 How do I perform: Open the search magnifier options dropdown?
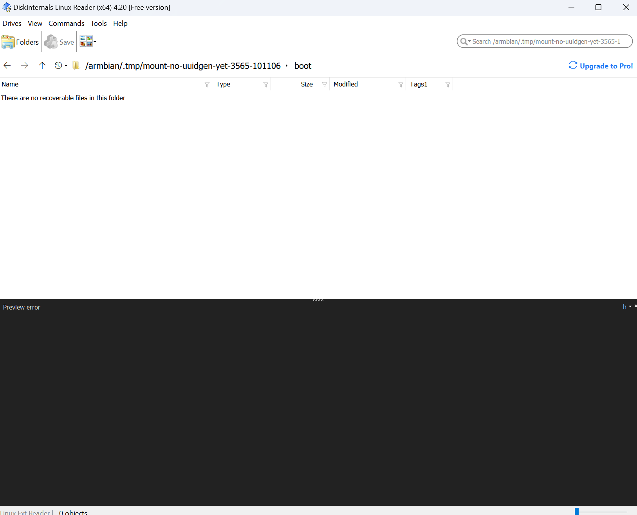[466, 41]
